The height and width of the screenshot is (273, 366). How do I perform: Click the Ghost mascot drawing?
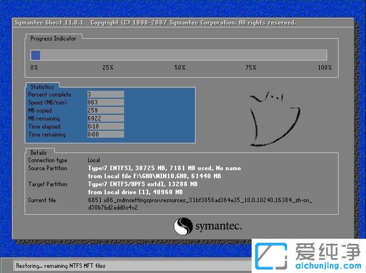273,118
